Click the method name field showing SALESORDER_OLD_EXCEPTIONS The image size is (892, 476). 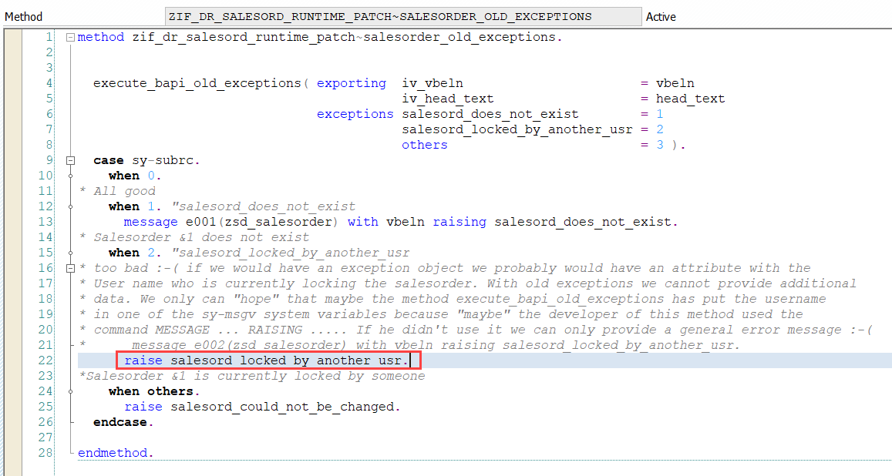(401, 15)
